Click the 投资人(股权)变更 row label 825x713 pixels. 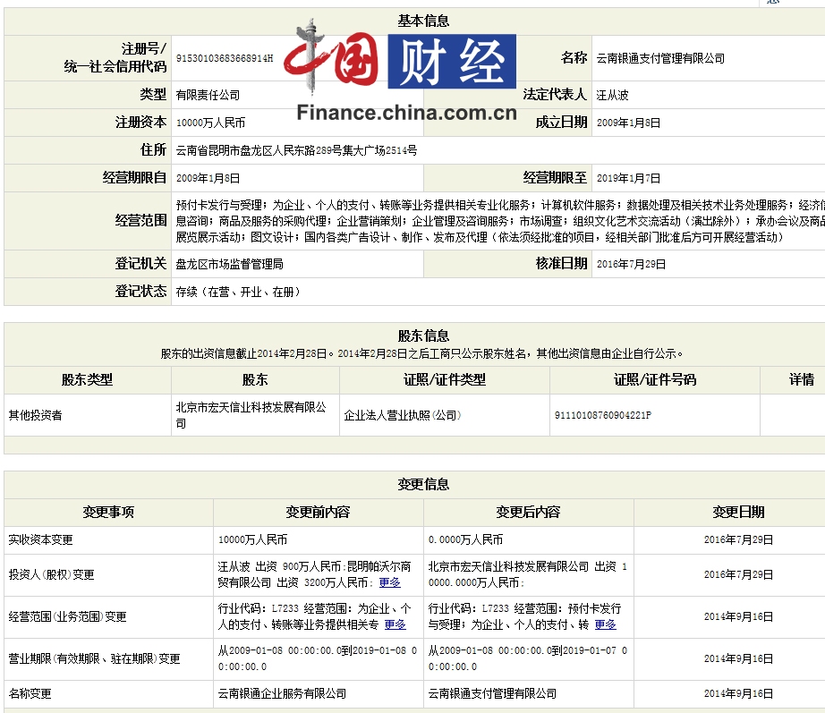point(52,574)
